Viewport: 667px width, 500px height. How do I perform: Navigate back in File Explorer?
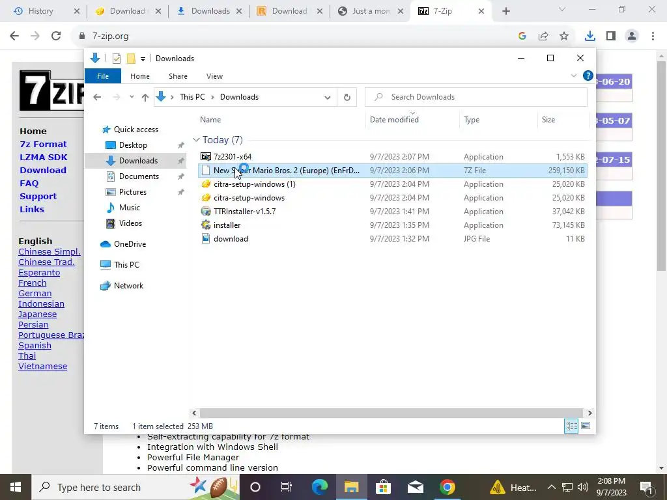click(x=97, y=98)
